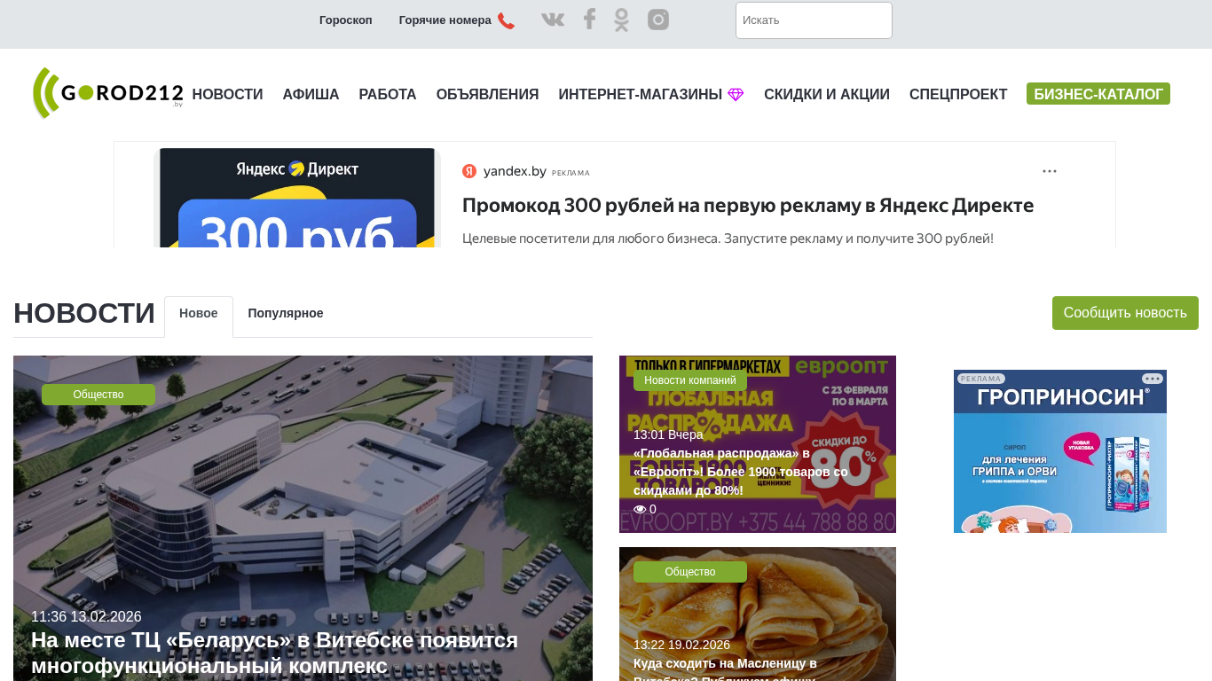Open the РАБОТА menu item
This screenshot has height=681, width=1212.
(x=388, y=95)
